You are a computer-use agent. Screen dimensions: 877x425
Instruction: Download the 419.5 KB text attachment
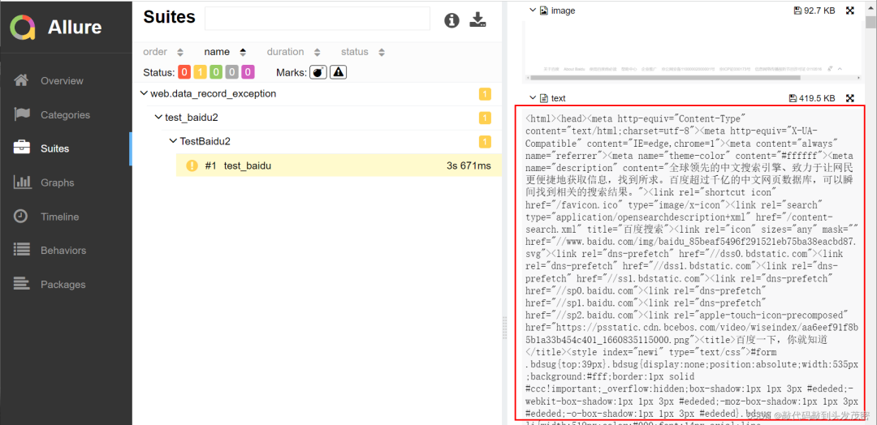[x=811, y=98]
